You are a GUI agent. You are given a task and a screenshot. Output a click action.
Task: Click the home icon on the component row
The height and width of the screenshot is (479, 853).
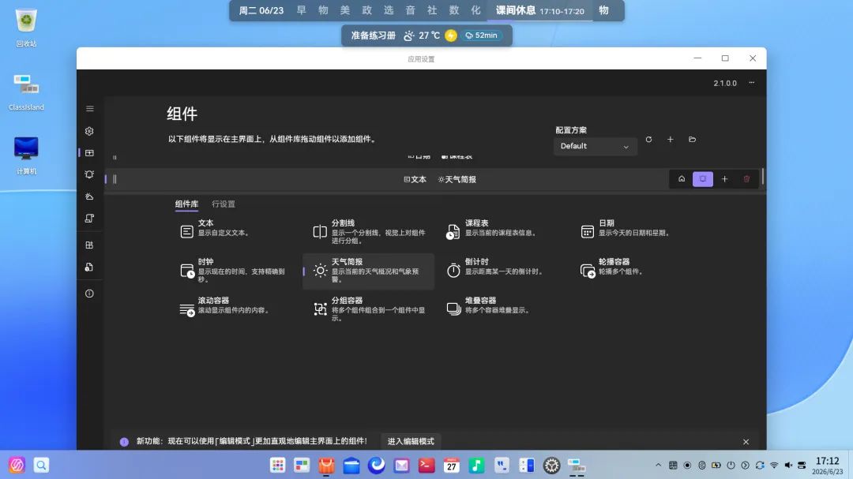point(681,179)
